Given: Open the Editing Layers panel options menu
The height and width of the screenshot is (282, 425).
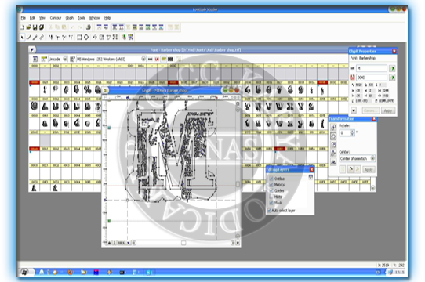Looking at the screenshot, I should click(x=311, y=177).
